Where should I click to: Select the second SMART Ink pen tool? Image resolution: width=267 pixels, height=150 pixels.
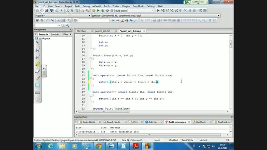click(38, 57)
